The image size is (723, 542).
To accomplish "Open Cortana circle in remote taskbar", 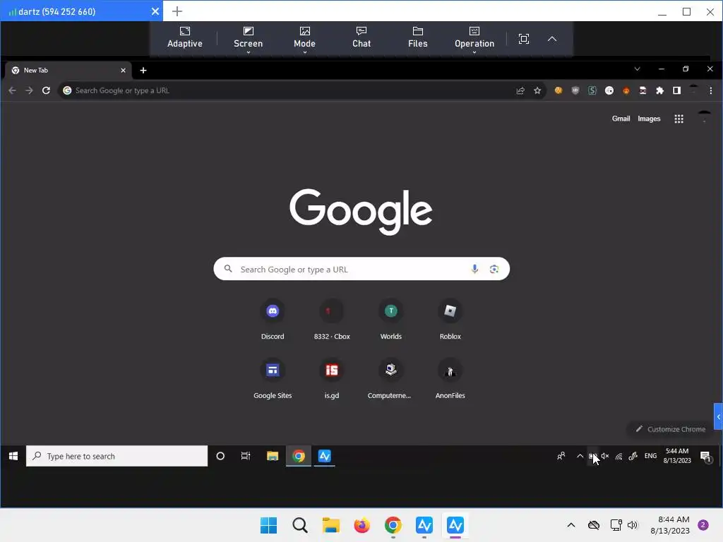I will pyautogui.click(x=220, y=456).
